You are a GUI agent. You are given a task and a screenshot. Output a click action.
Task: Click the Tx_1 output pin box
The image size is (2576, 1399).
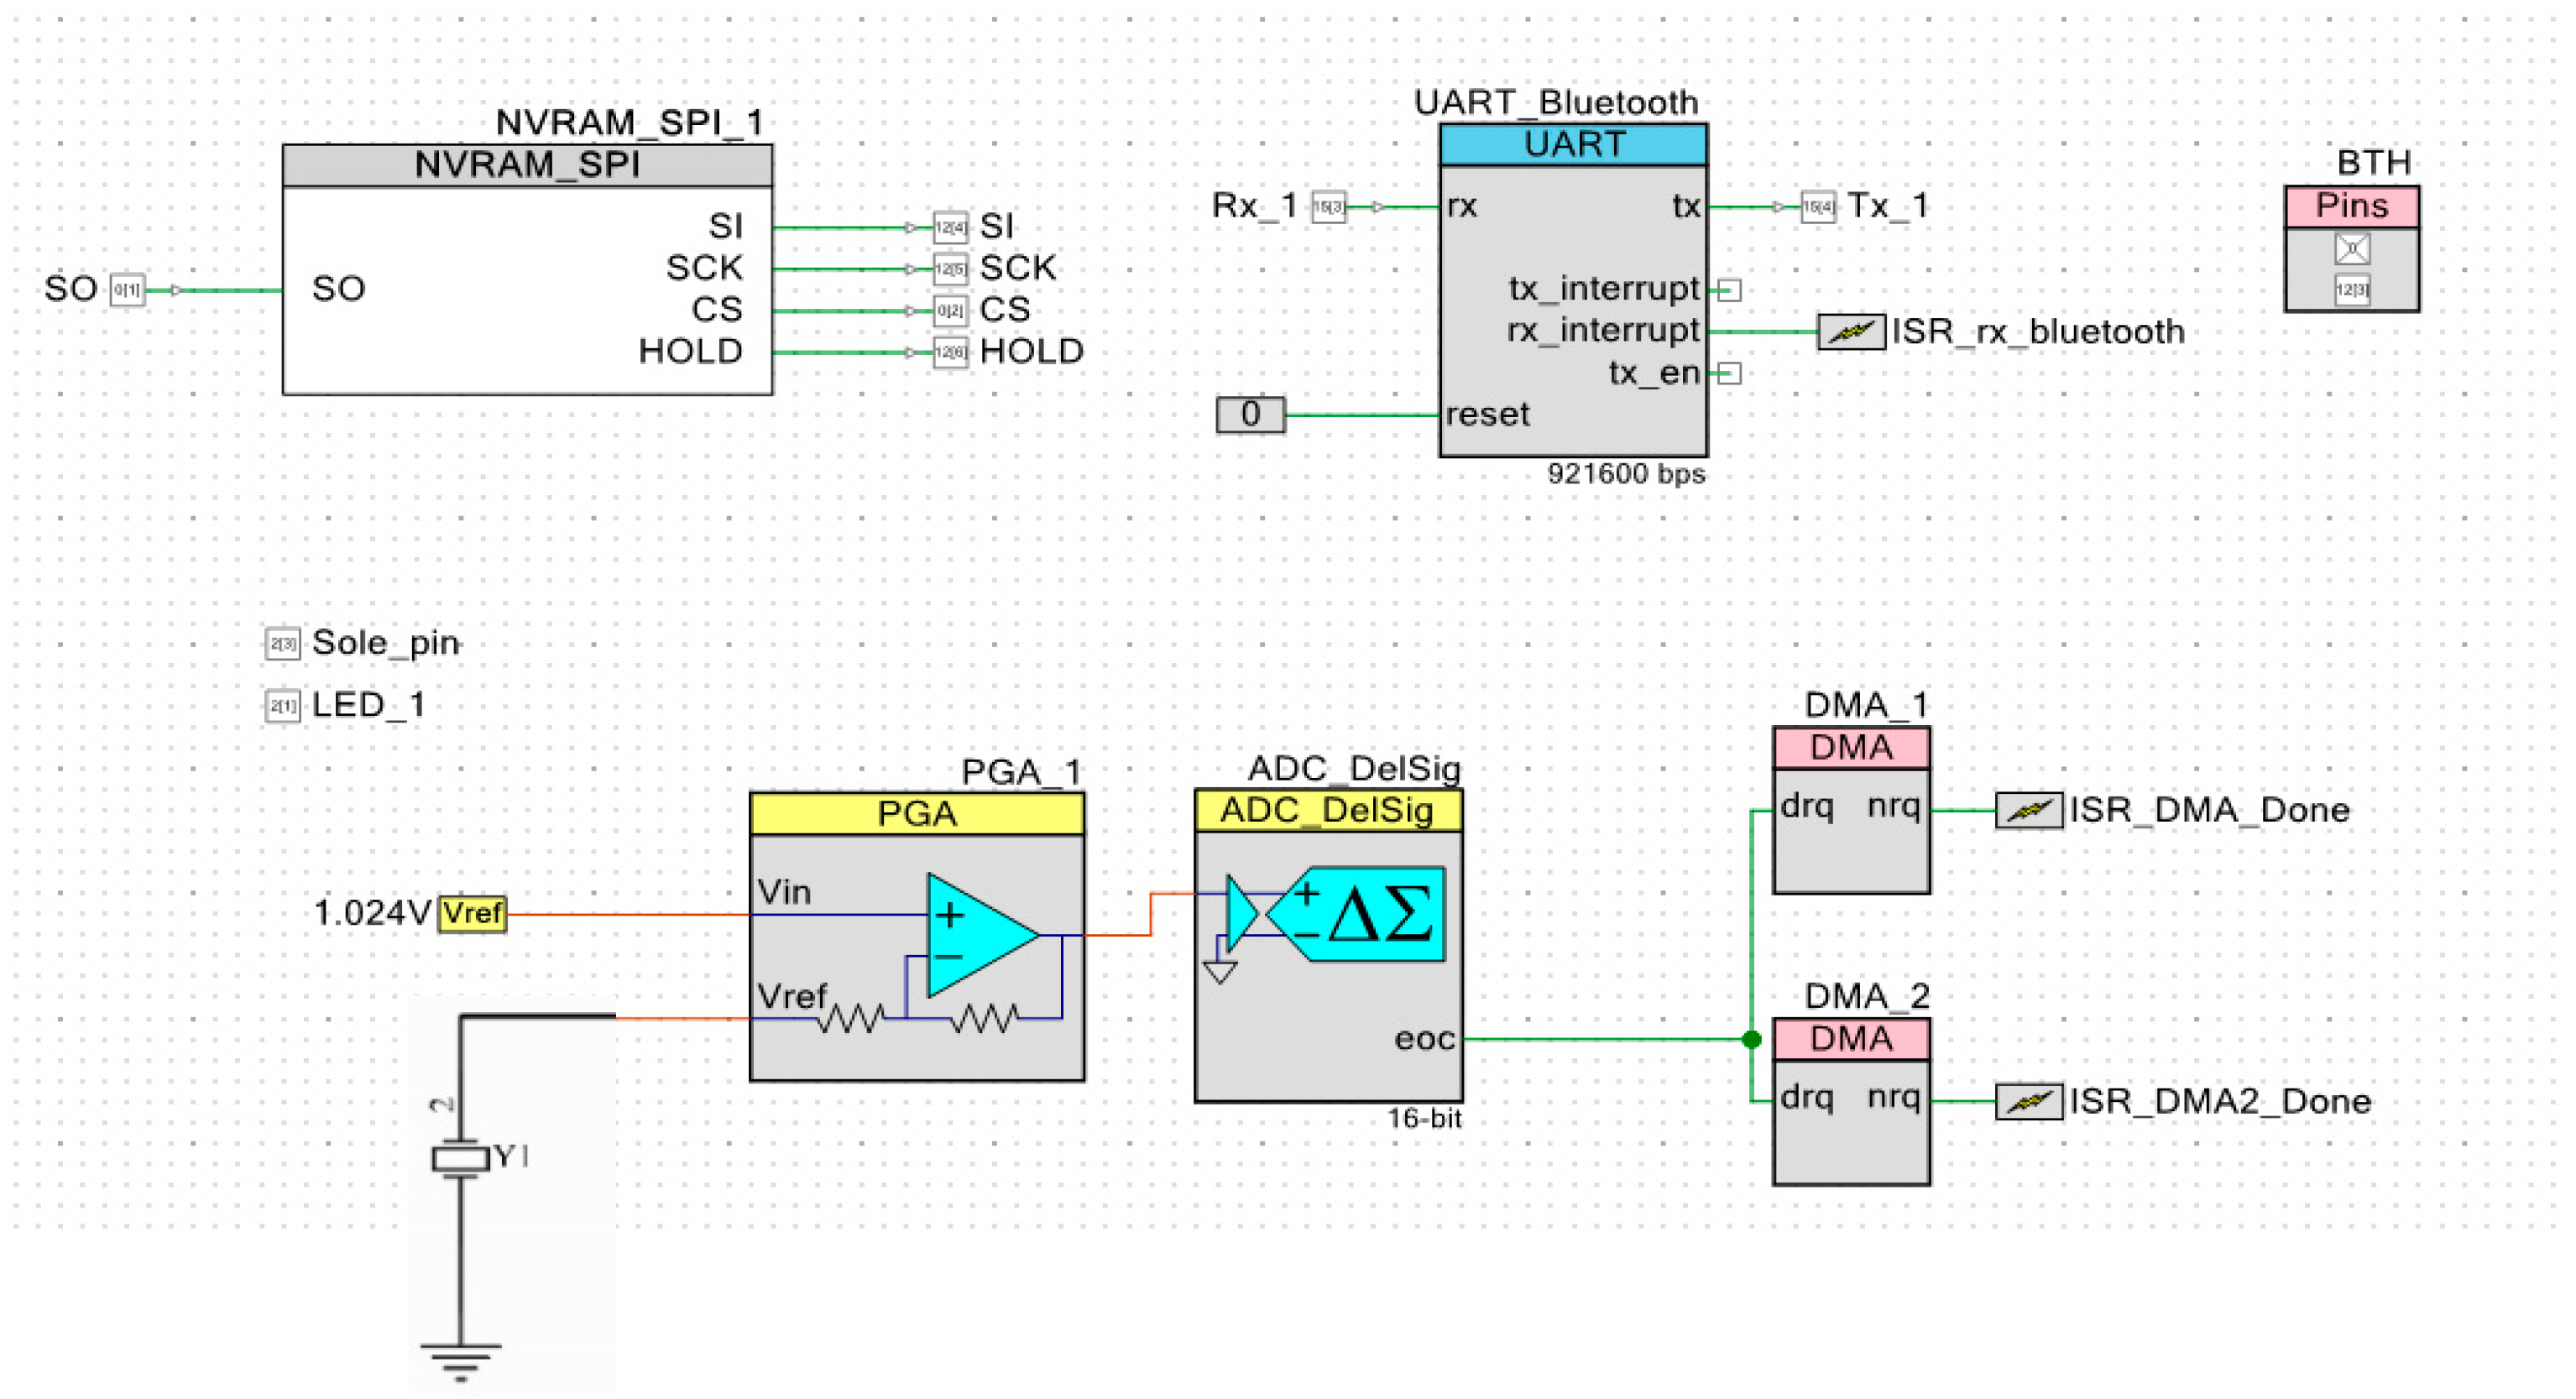pyautogui.click(x=1818, y=207)
